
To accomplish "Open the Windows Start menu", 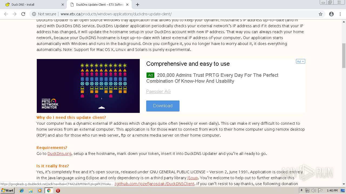I will [x=8, y=190].
